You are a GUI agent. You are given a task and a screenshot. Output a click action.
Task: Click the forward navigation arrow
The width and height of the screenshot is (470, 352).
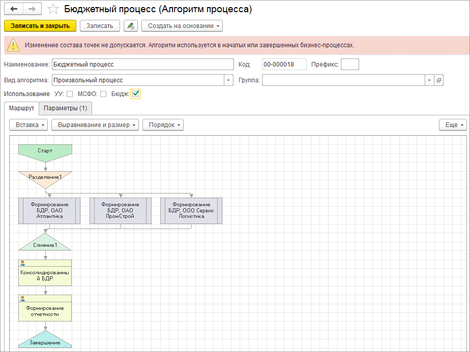pos(32,9)
